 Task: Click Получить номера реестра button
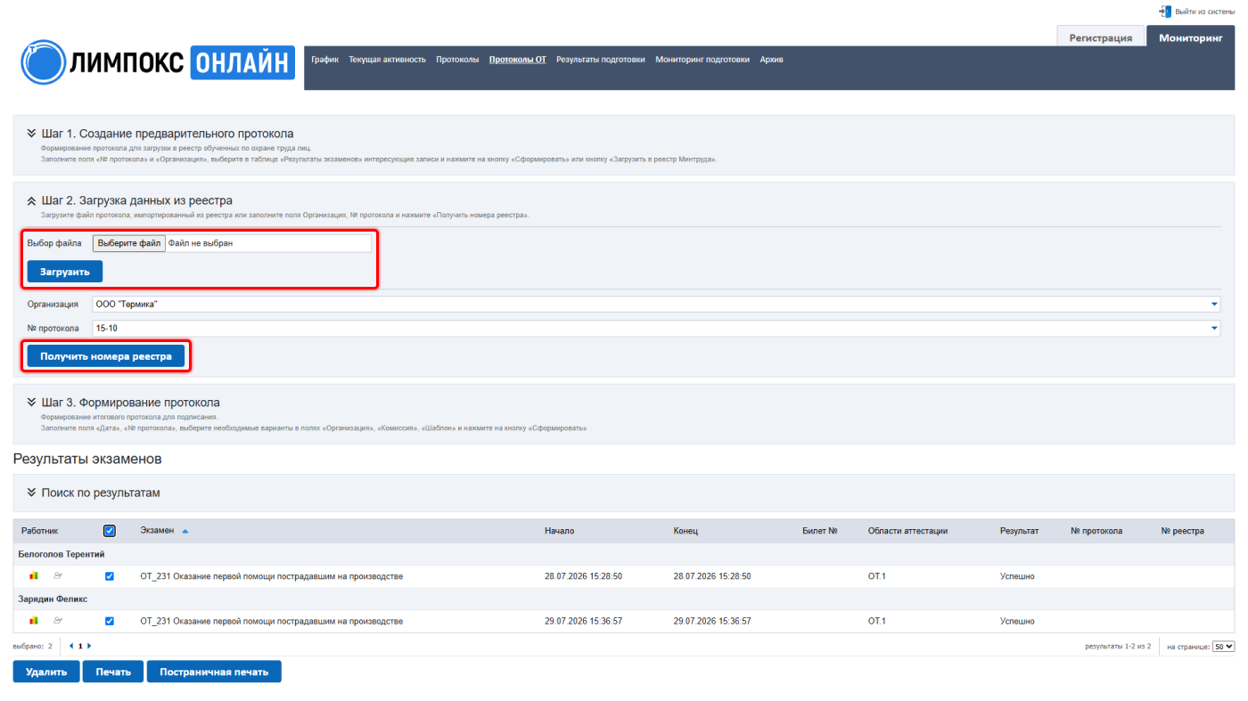tap(106, 356)
